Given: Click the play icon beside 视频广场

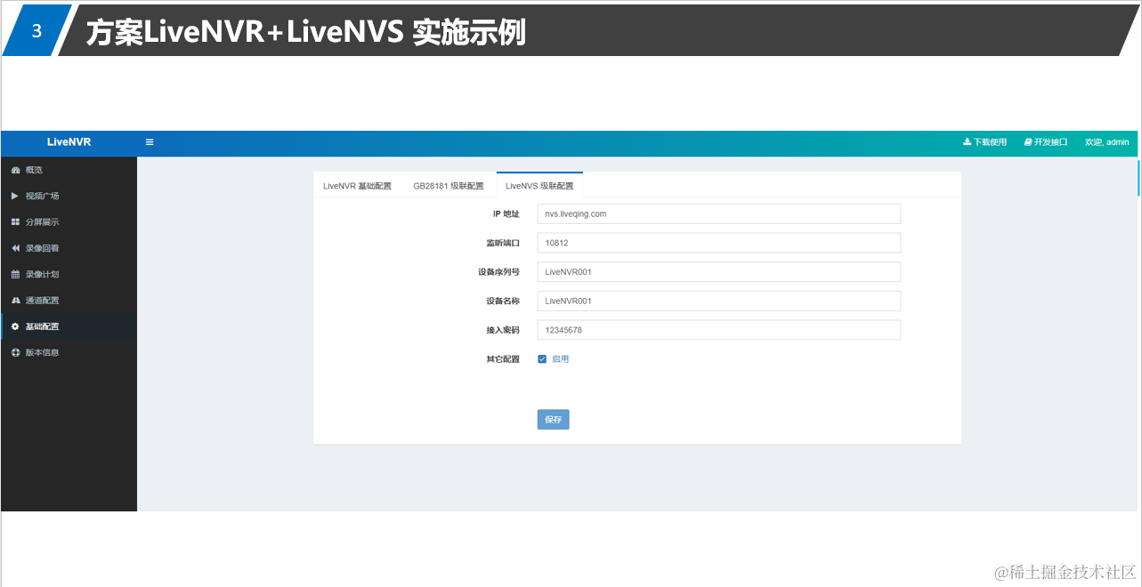Looking at the screenshot, I should [x=14, y=196].
